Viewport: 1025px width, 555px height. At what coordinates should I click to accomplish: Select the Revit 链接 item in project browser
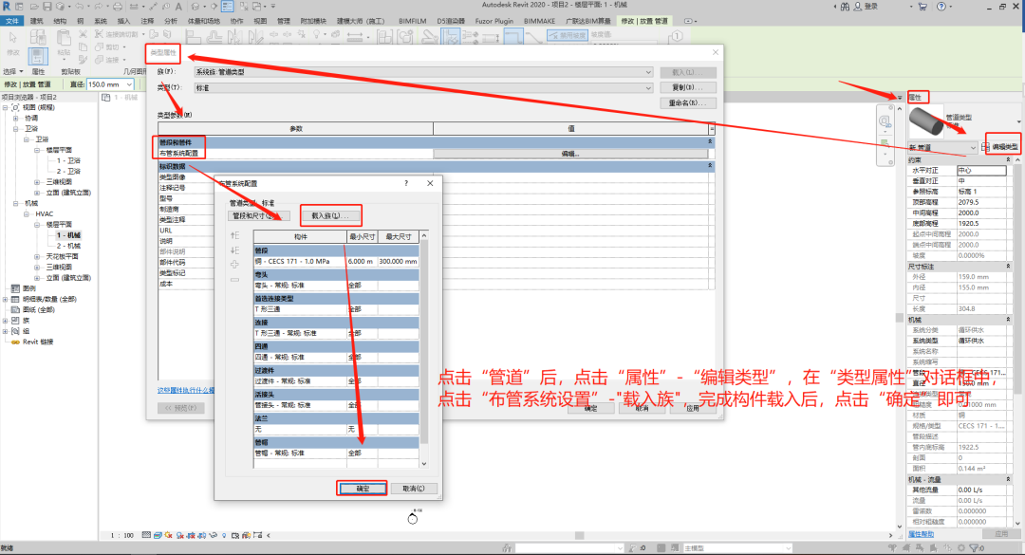(38, 342)
